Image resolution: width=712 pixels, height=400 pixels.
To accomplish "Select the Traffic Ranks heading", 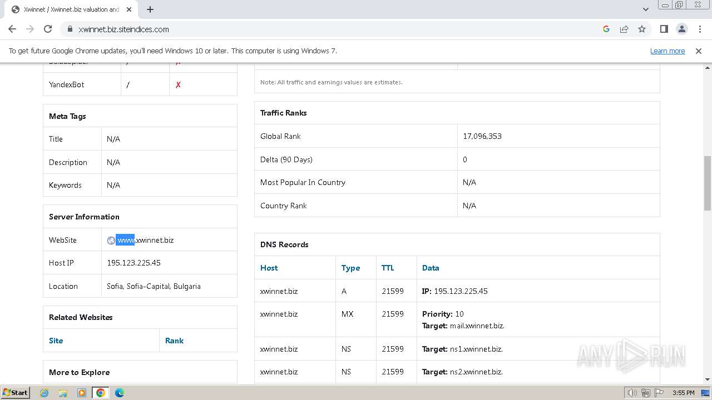I will click(283, 113).
